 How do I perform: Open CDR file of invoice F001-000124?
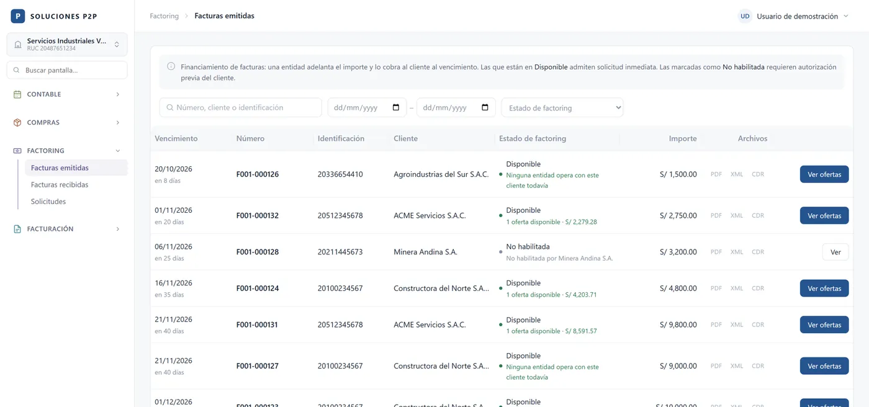(x=758, y=288)
